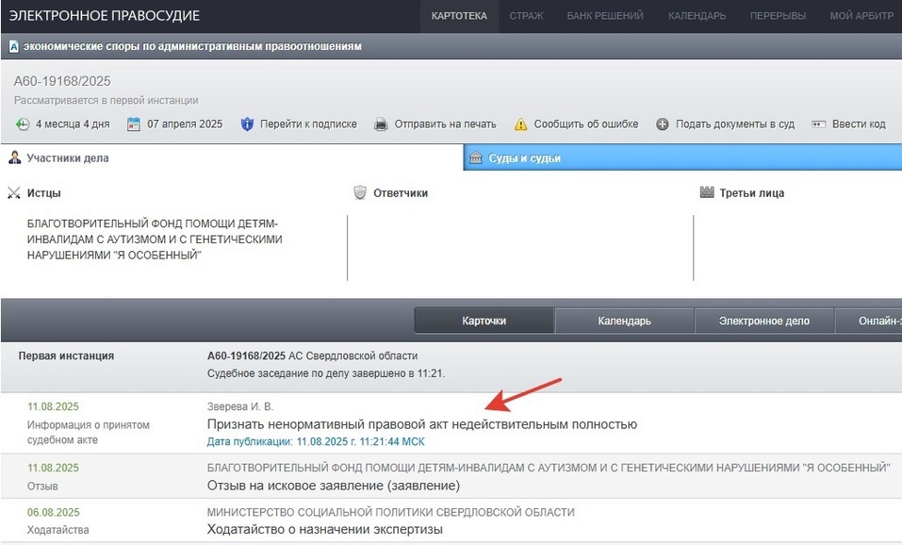902x545 pixels.
Task: Switch to Суды и судьи tab
Action: (x=524, y=158)
